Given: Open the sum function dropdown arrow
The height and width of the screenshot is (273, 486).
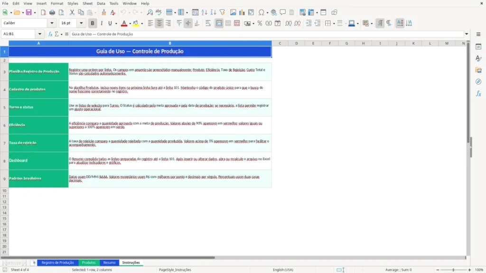Looking at the screenshot, I should pyautogui.click(x=61, y=34).
